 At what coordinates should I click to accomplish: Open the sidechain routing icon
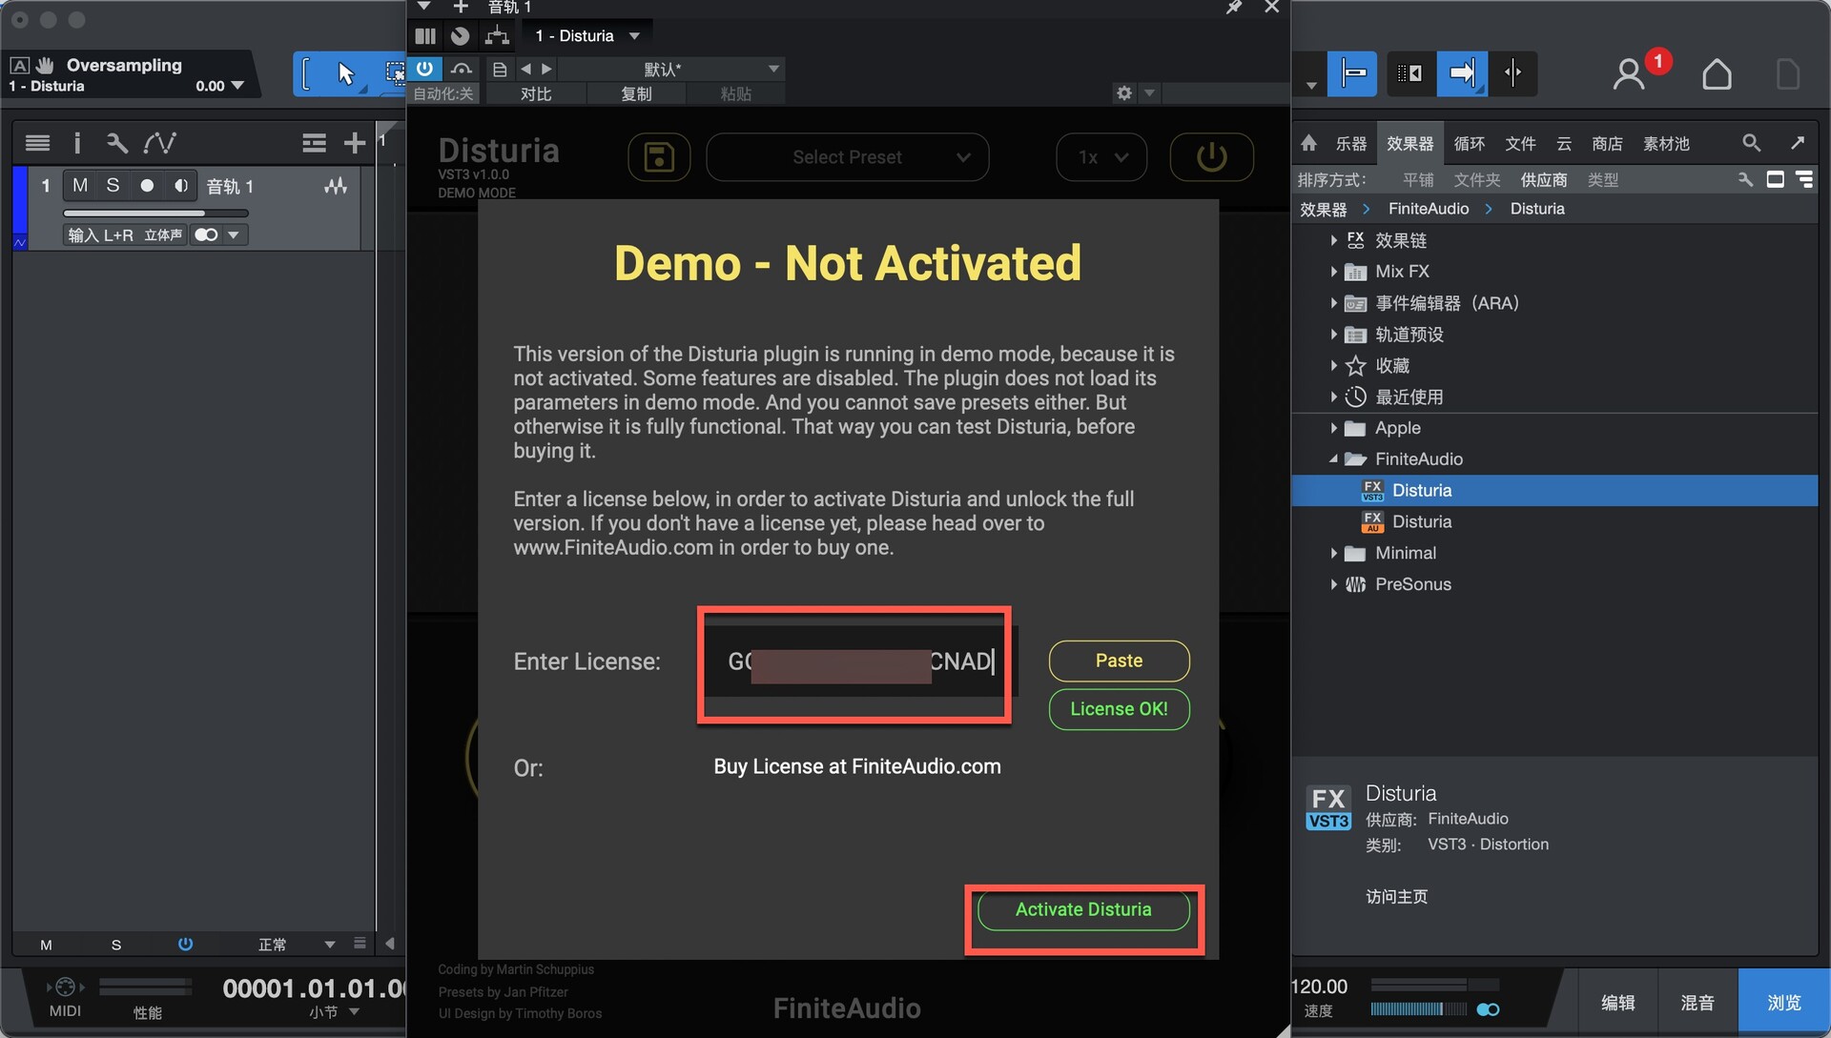click(x=497, y=36)
